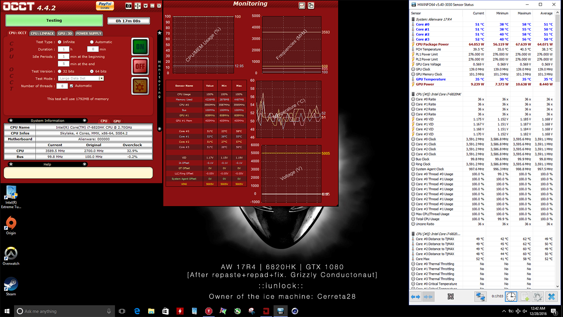
Task: Select the CPU:OCCT tab
Action: point(18,33)
